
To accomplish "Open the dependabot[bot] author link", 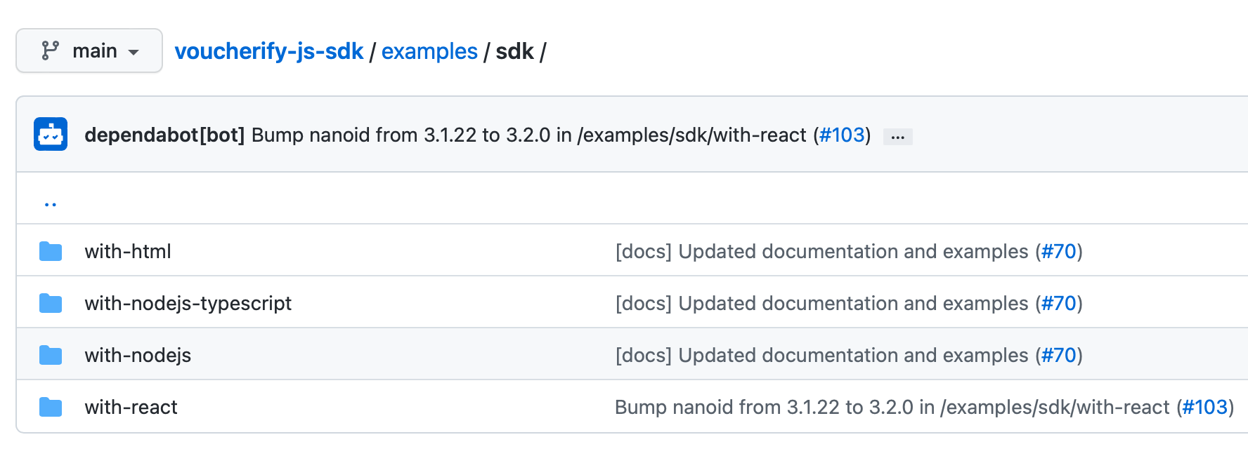I will coord(164,135).
